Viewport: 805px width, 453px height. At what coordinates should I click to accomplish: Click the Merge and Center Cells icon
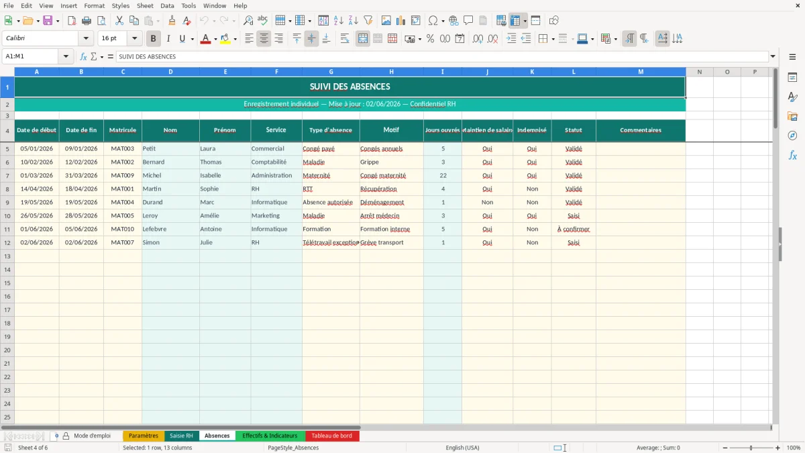363,39
